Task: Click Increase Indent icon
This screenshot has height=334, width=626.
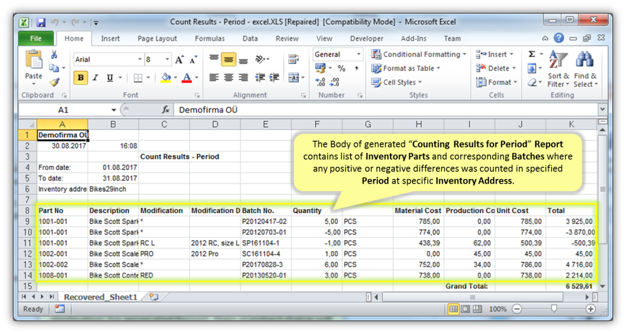Action: click(274, 78)
